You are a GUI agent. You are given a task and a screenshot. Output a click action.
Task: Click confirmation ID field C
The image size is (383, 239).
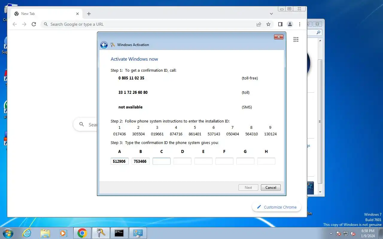point(162,161)
